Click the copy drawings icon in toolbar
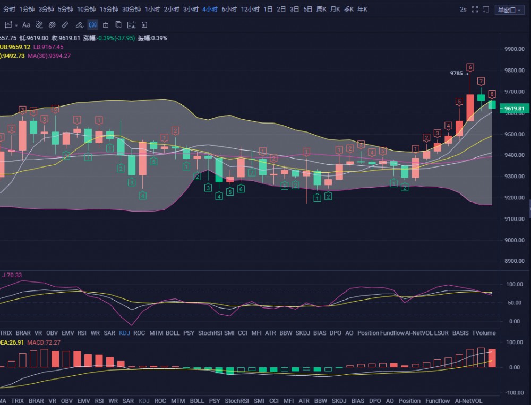The height and width of the screenshot is (405, 531). 118,25
